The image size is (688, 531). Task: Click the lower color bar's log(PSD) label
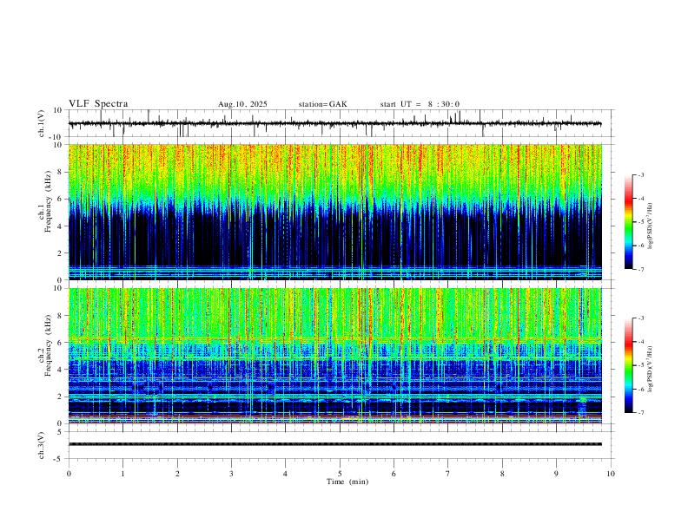[x=651, y=369]
